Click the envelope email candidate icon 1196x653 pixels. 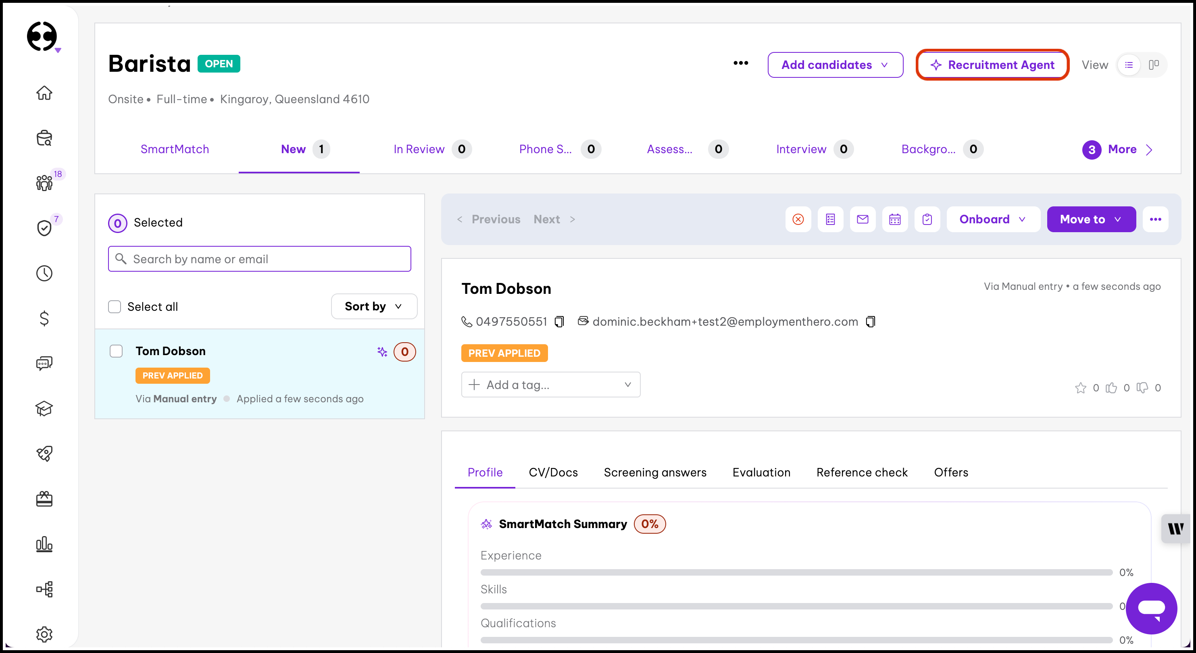[862, 220]
